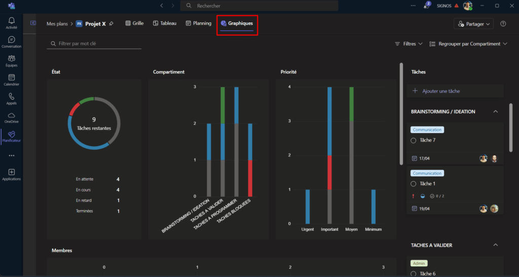Open the Calendrier app icon
Image resolution: width=519 pixels, height=277 pixels.
[x=11, y=80]
